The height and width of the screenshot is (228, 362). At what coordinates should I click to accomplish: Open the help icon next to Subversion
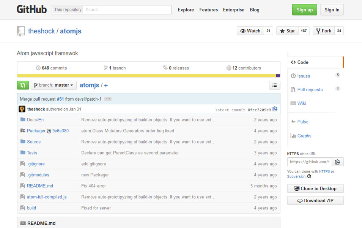coord(309,176)
